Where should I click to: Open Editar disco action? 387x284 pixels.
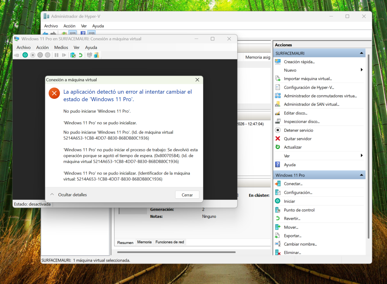click(295, 113)
